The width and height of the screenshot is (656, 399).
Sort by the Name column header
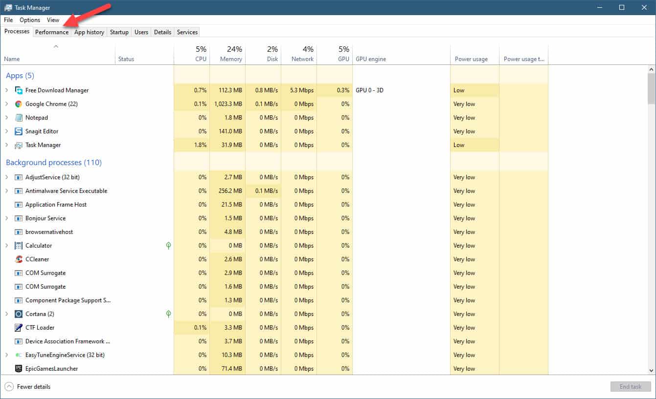[x=58, y=54]
